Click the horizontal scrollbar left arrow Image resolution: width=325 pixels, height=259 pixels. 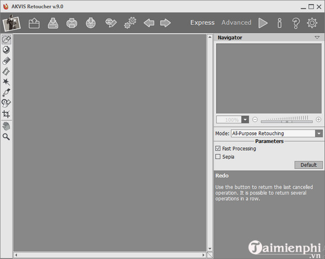(16, 255)
